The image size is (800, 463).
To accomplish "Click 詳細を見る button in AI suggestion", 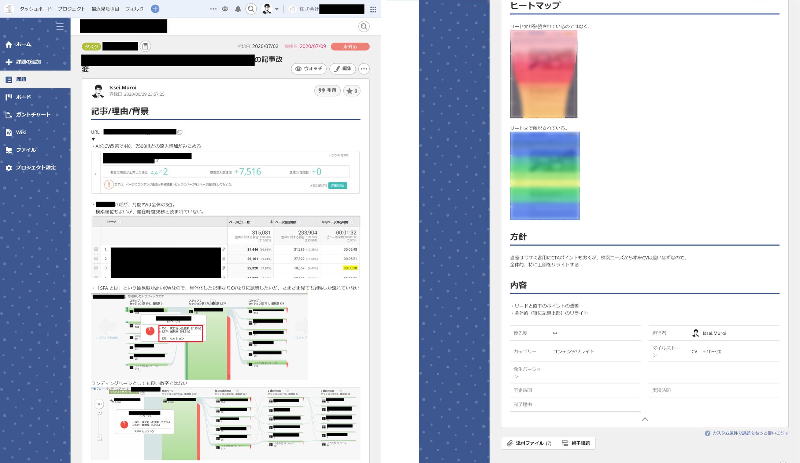I will point(338,185).
